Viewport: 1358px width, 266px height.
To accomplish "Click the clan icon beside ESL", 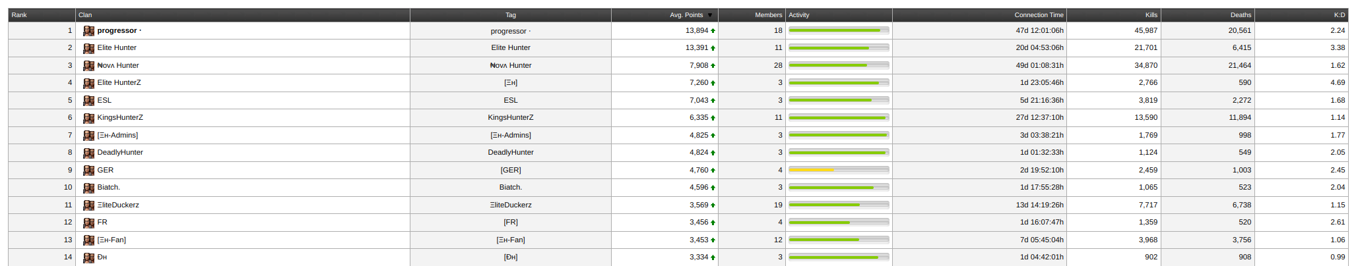I will 88,101.
